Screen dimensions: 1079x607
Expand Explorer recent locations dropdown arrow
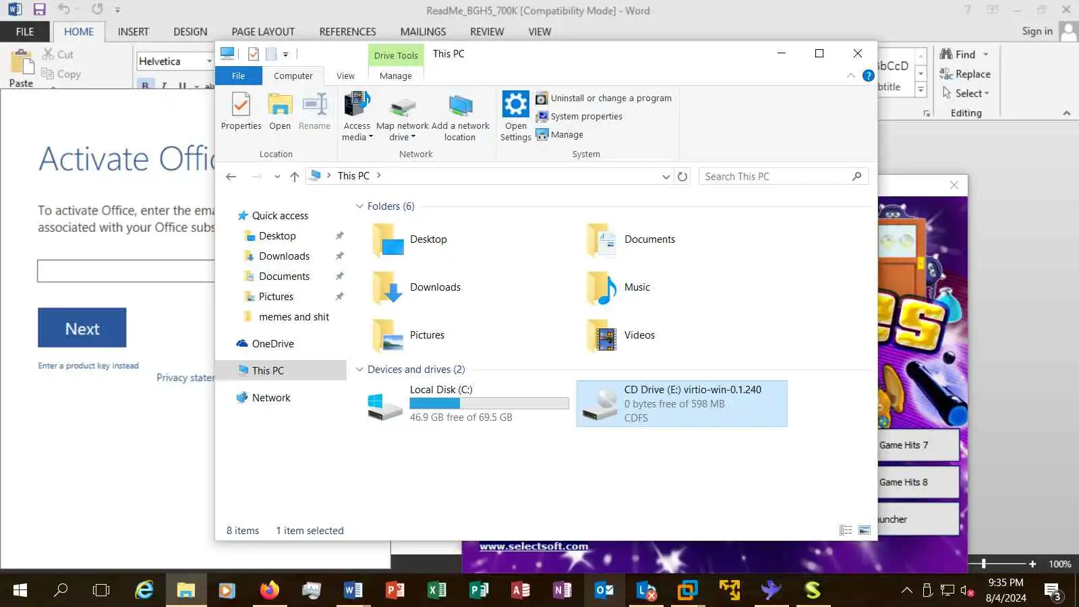(277, 176)
